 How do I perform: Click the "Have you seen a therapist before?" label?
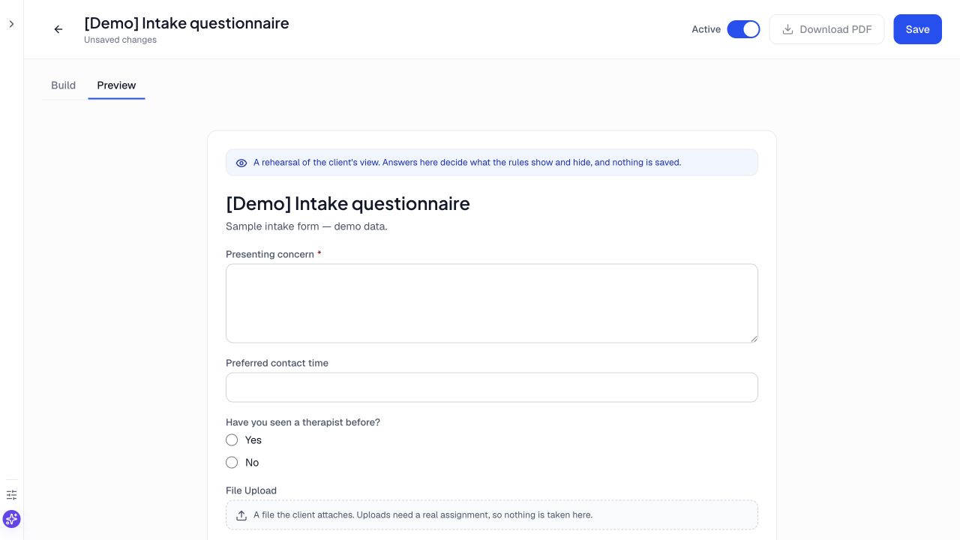tap(303, 422)
